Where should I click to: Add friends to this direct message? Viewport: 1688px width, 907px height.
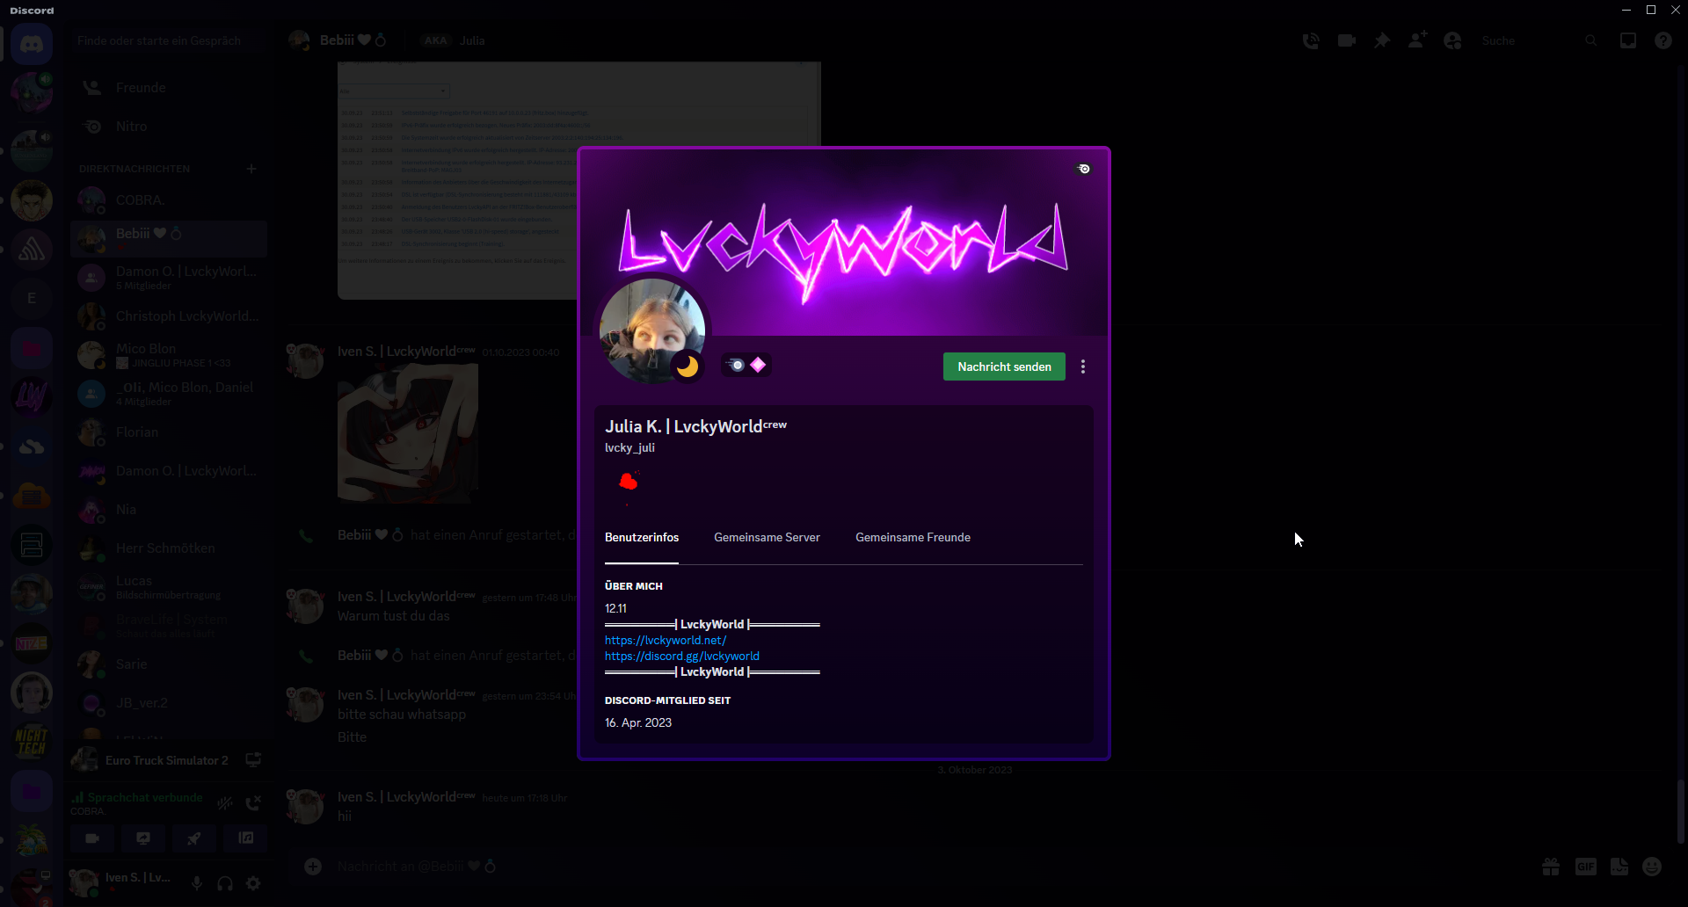click(1417, 40)
